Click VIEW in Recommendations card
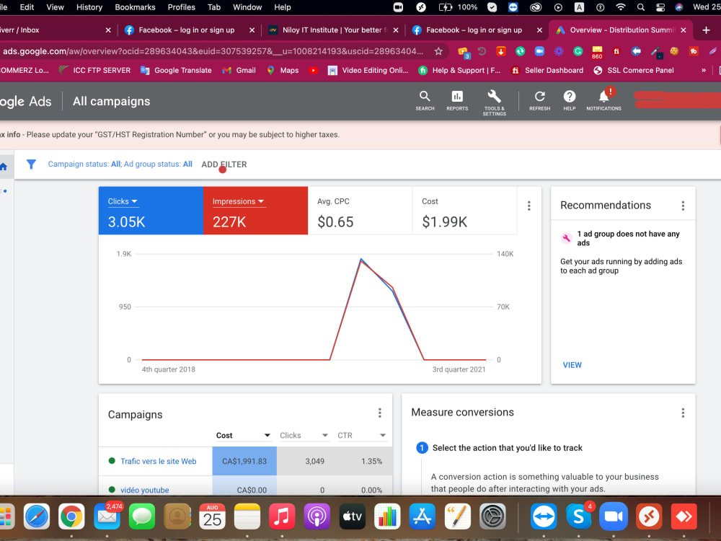Image resolution: width=721 pixels, height=541 pixels. pos(572,365)
